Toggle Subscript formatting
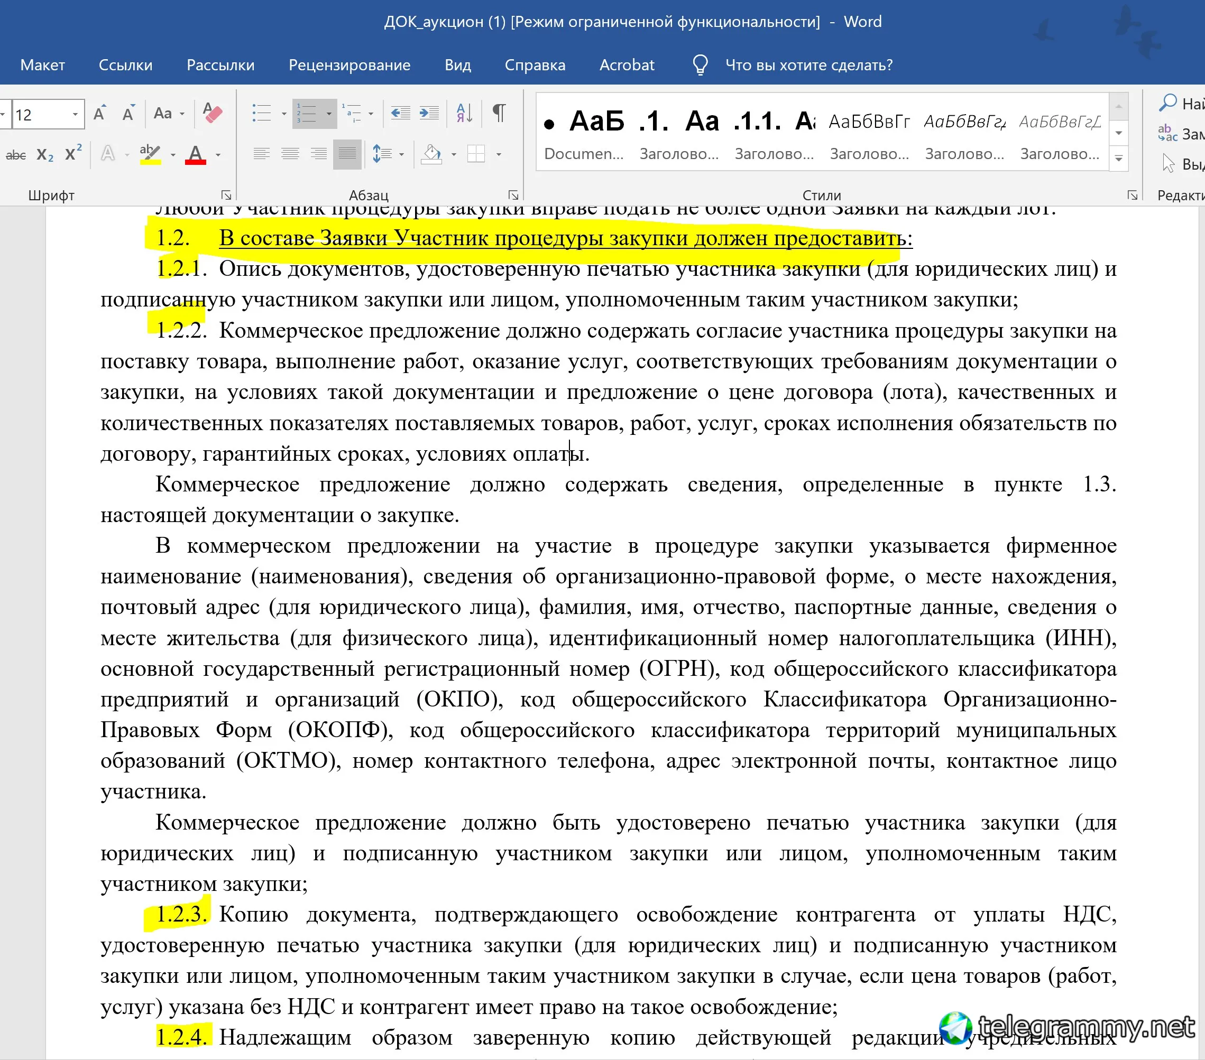 [x=45, y=155]
